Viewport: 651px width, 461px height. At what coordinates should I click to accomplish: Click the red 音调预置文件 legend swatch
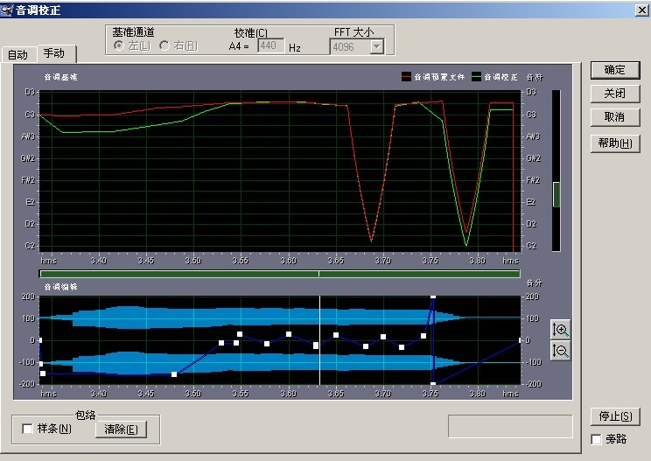(406, 77)
